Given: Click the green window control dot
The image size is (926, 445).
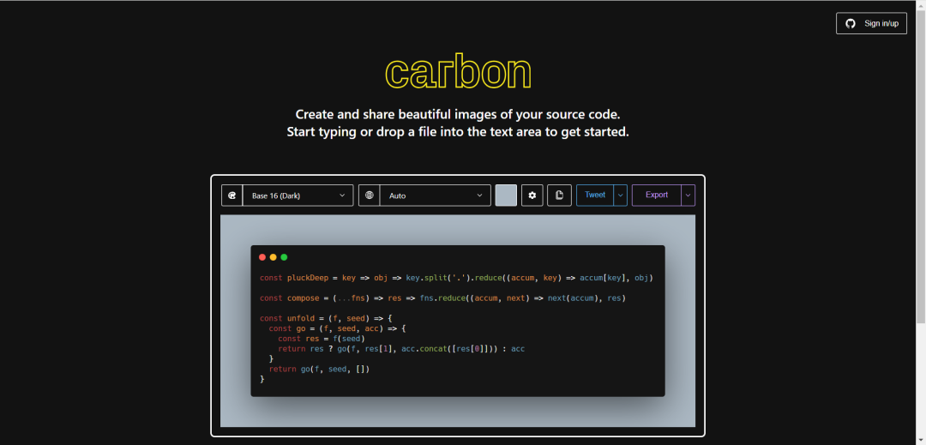Looking at the screenshot, I should click(284, 257).
